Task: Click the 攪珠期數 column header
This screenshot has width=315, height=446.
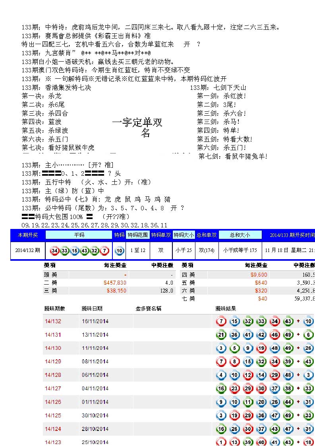Action: tap(54, 308)
